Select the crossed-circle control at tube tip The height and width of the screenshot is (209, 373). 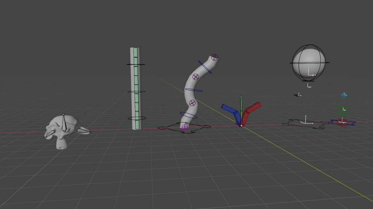pyautogui.click(x=214, y=57)
